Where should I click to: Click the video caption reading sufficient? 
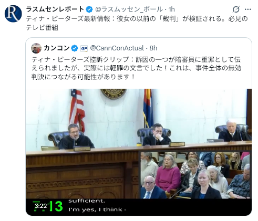coord(87,201)
